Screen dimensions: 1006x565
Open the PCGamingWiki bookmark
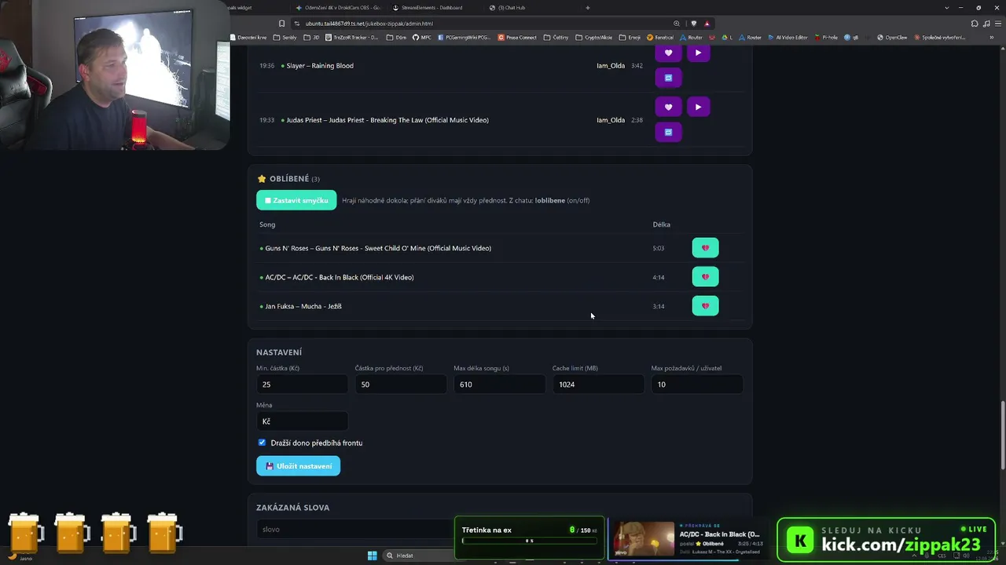pos(465,37)
